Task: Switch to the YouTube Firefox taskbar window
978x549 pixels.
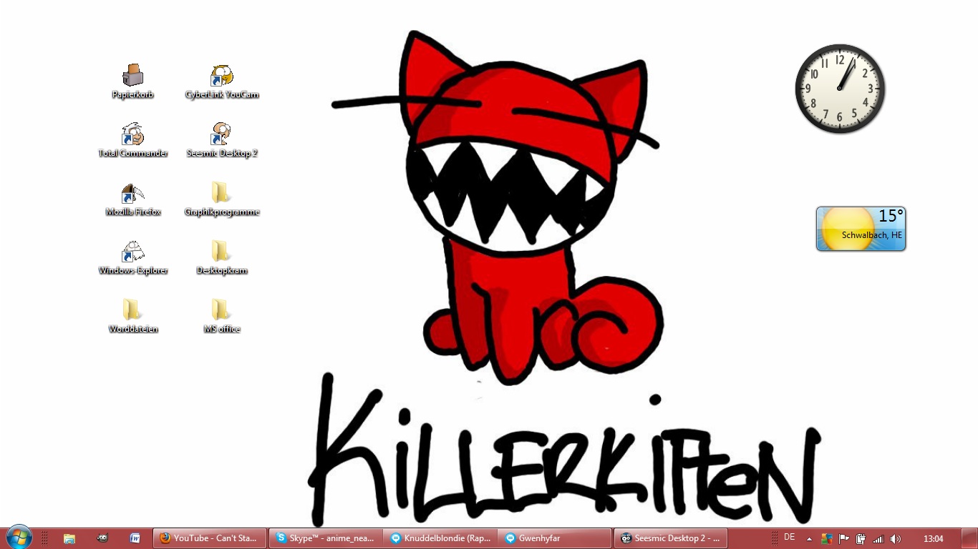Action: [x=210, y=538]
